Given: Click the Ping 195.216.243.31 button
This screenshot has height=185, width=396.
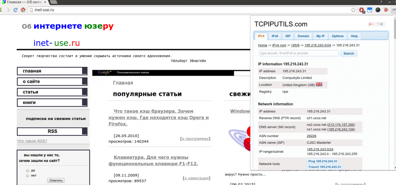Looking at the screenshot, I should coord(323,161).
